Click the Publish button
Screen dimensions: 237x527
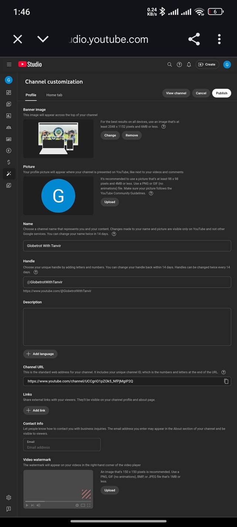coord(221,93)
